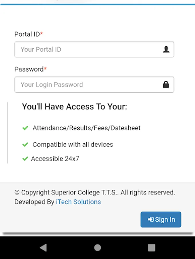Click the "You'll Have Access To Your:" heading

[75, 107]
